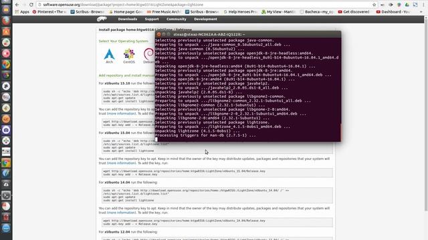This screenshot has height=240, width=428.
Task: Launch the camera app icon in dock
Action: click(6, 130)
